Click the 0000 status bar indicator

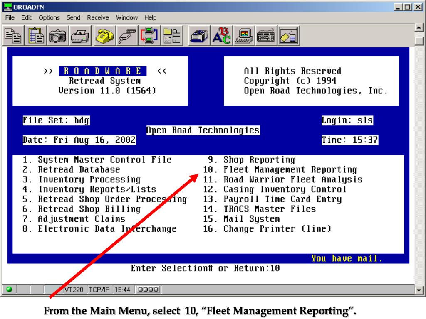pos(148,290)
